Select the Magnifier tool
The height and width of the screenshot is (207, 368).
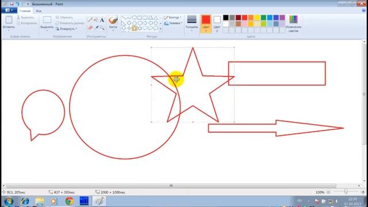[102, 28]
